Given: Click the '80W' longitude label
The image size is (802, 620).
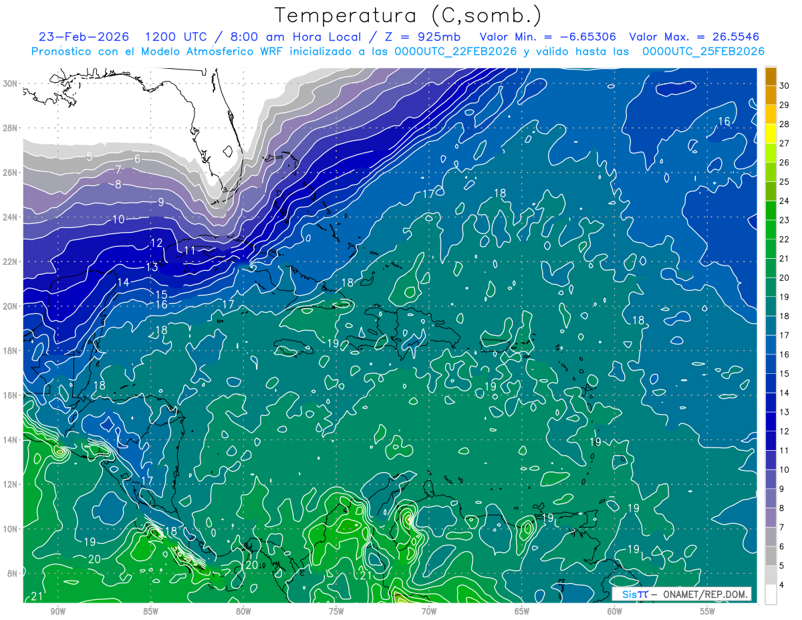Looking at the screenshot, I should click(x=243, y=611).
